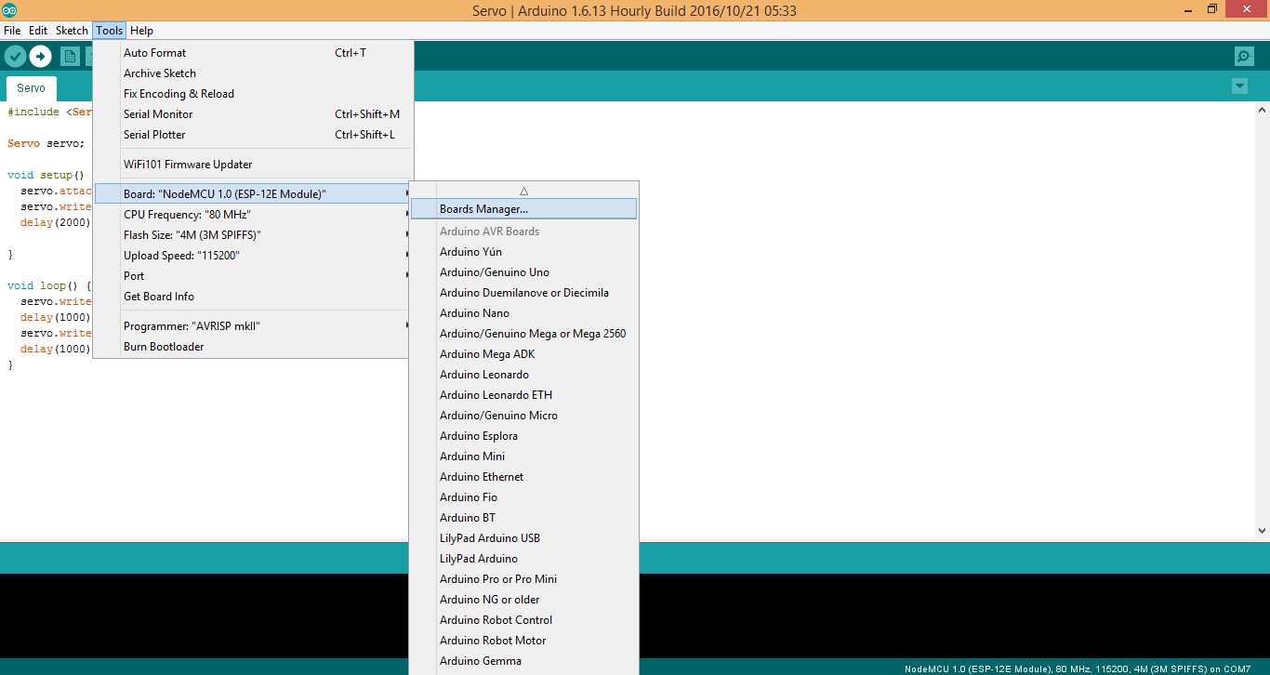This screenshot has height=675, width=1270.
Task: Click the Upload arrow toolbar icon
Action: pyautogui.click(x=40, y=57)
